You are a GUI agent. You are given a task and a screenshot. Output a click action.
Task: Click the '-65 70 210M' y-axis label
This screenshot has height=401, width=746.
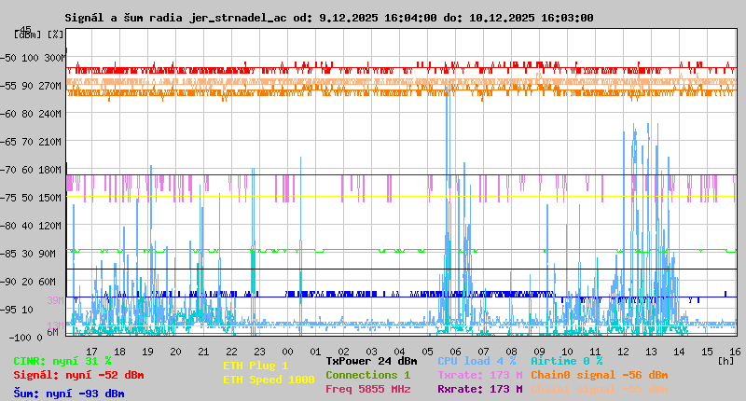[x=31, y=142]
